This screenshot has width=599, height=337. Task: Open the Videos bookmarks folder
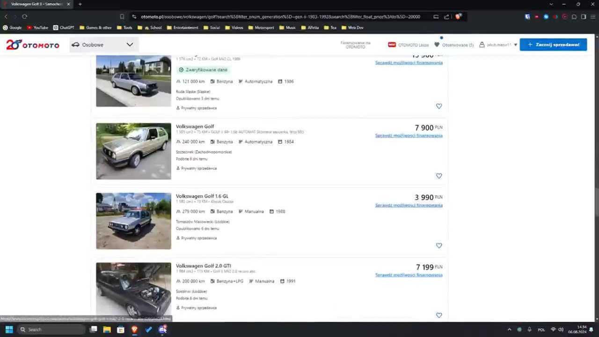[x=234, y=28]
